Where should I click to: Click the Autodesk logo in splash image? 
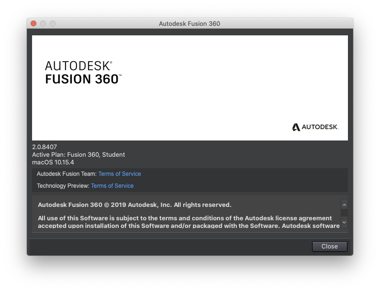(315, 127)
